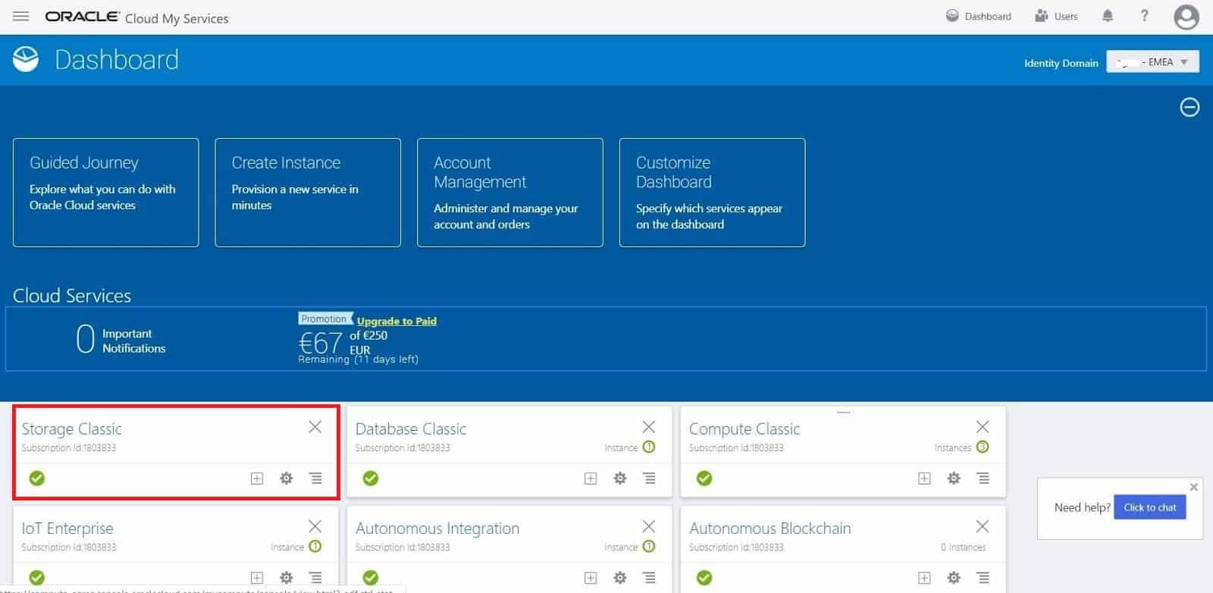Open Database Classic action menu
1213x593 pixels.
(x=649, y=478)
